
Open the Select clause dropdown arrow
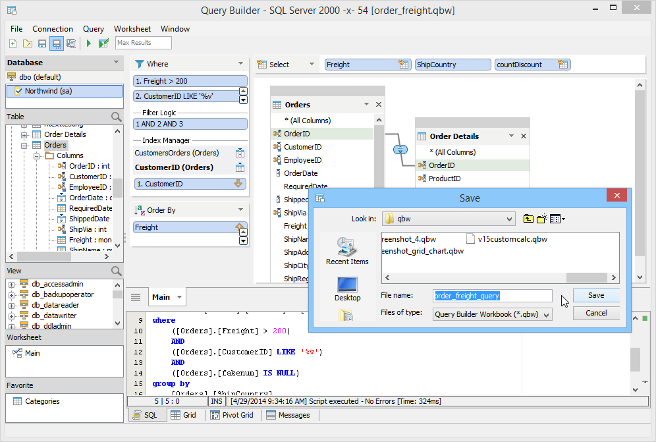click(x=312, y=64)
